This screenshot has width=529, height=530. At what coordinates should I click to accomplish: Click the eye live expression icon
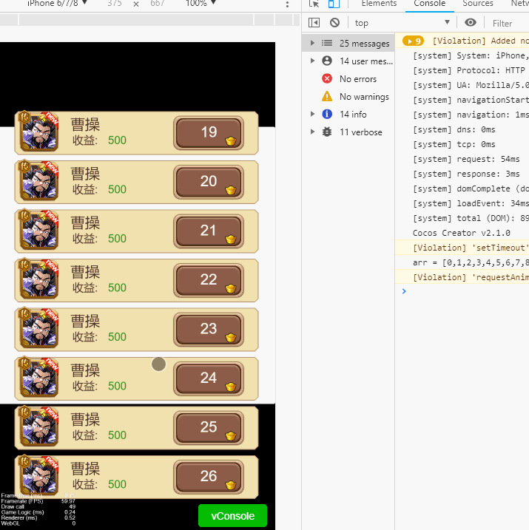click(x=471, y=23)
